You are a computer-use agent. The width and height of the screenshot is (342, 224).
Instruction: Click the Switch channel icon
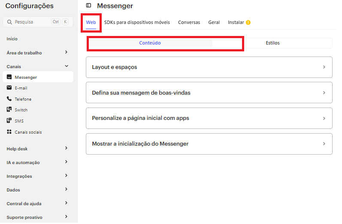coord(9,110)
